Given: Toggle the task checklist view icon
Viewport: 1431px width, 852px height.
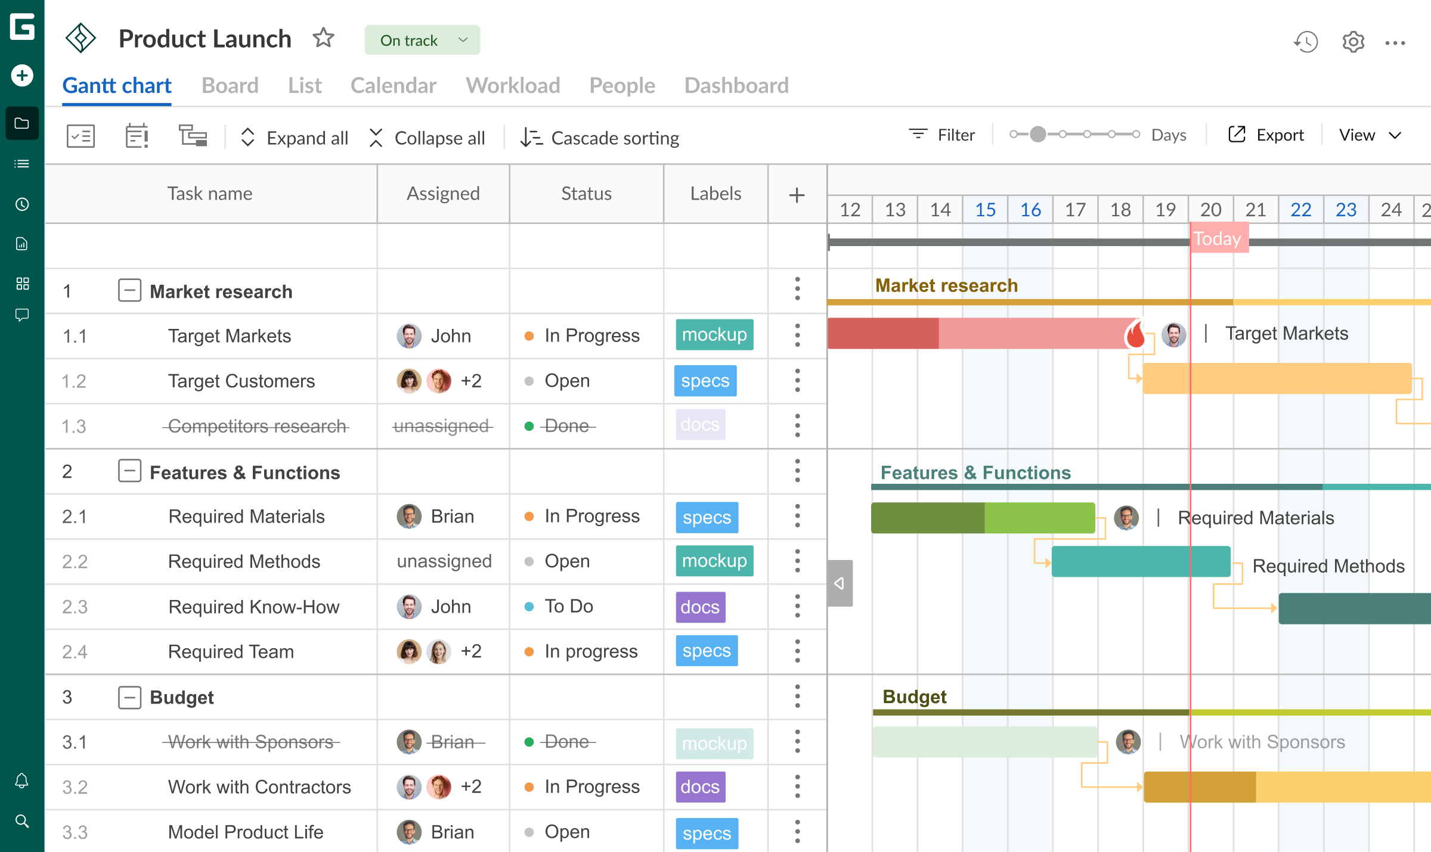Looking at the screenshot, I should 80,136.
